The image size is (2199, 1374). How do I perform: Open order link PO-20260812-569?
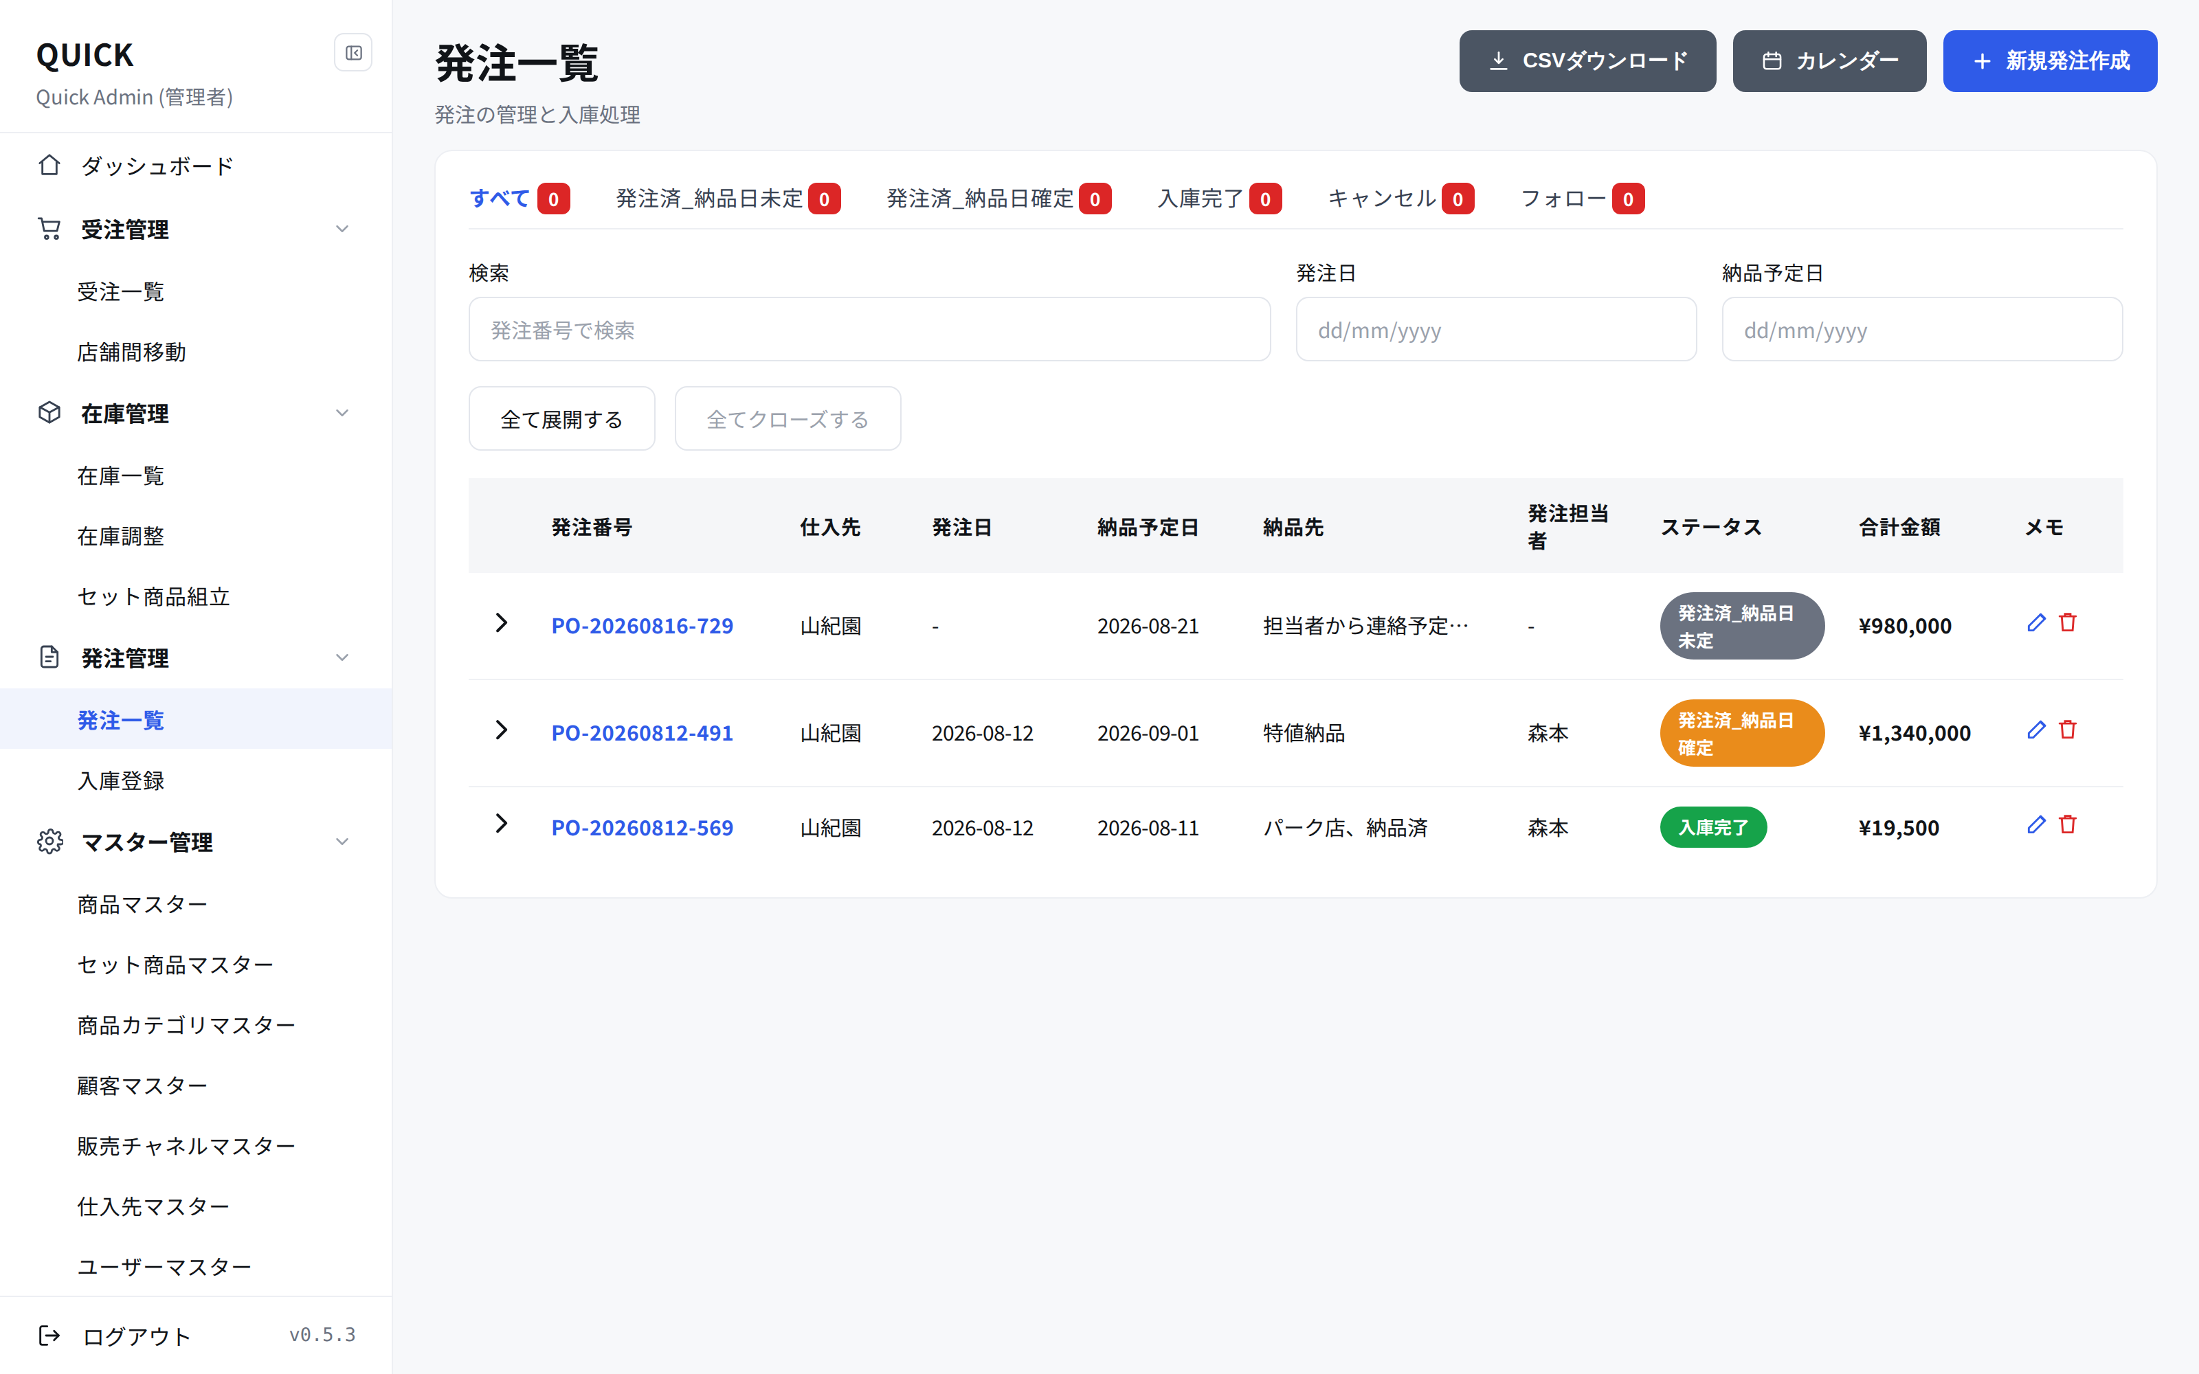coord(643,828)
